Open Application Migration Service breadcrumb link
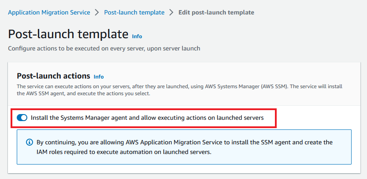 point(49,12)
